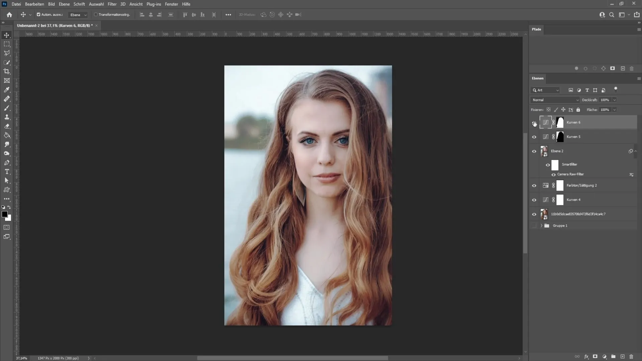Select the Move tool
The width and height of the screenshot is (642, 361).
pos(6,35)
